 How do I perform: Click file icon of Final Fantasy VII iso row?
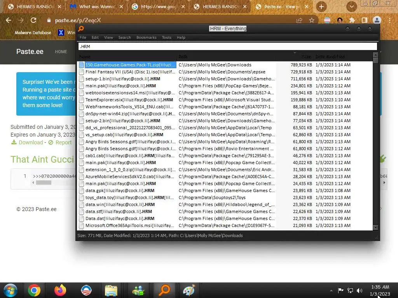(81, 72)
